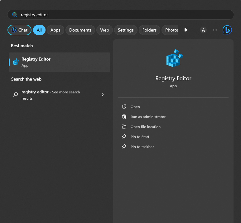Click in the search text field
Viewport: 241px width, 223px height.
point(125,15)
